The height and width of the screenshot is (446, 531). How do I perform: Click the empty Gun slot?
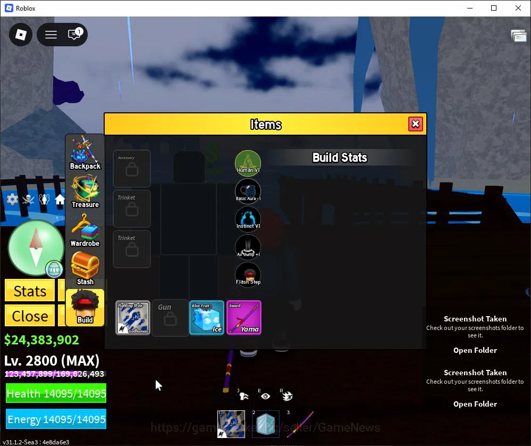[170, 318]
